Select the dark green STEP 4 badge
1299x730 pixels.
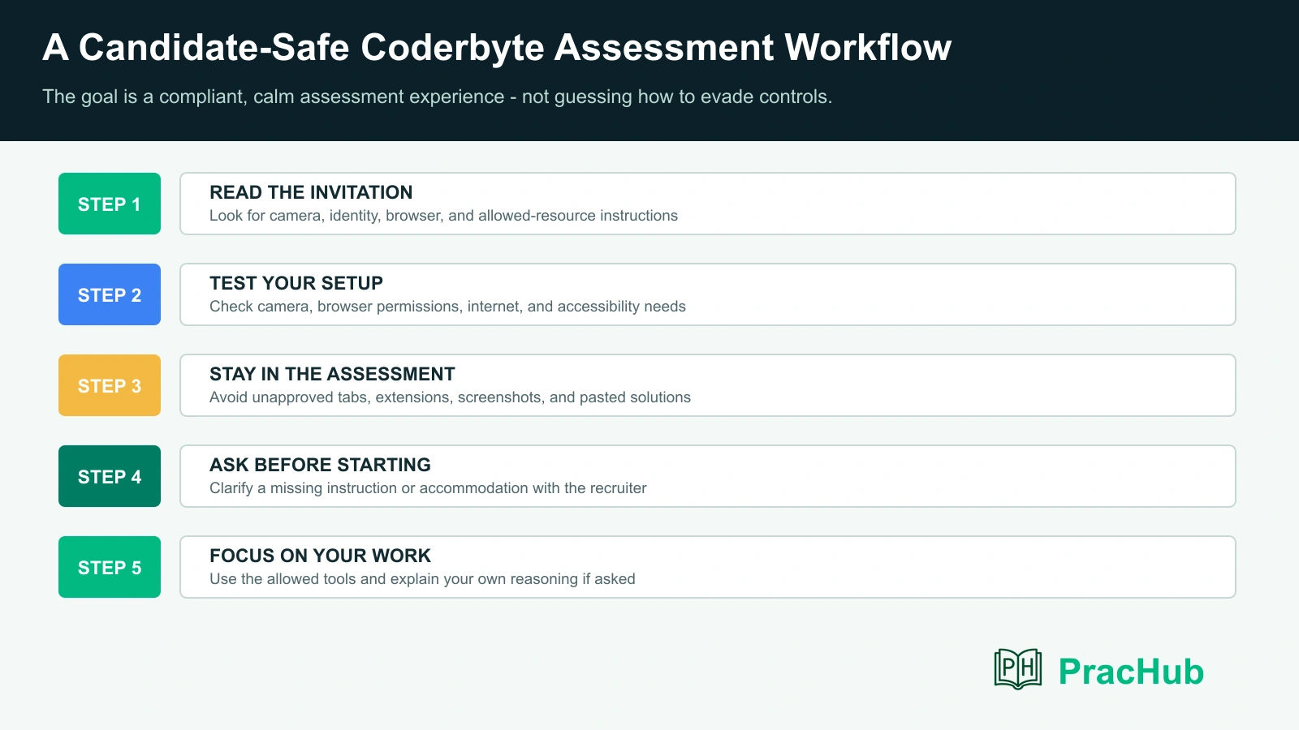[110, 476]
